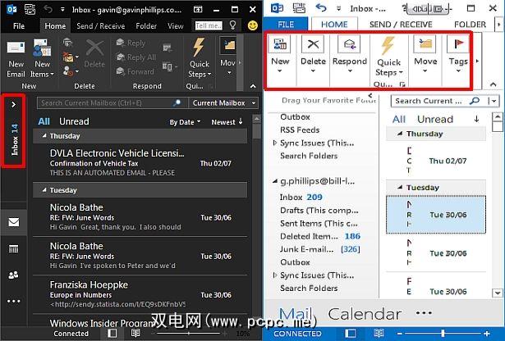Click New Email in the dark Outlook window
Viewport: 505px width, 341px height.
(x=16, y=59)
